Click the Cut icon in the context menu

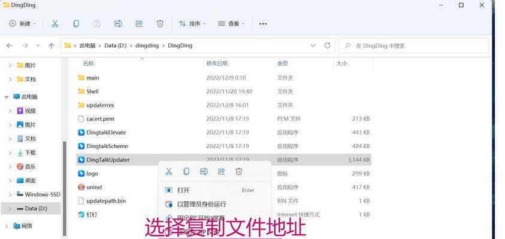pos(169,171)
